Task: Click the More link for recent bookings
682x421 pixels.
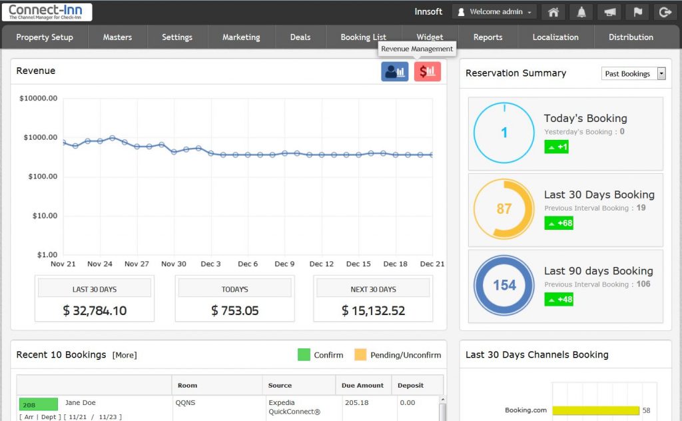Action: coord(125,355)
